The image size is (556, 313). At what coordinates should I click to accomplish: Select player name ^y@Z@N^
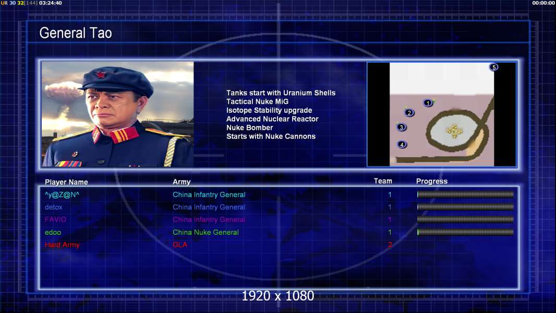coord(62,195)
